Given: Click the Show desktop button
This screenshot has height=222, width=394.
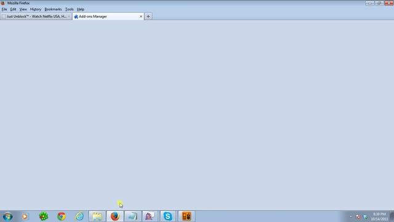Looking at the screenshot, I should tap(392, 216).
